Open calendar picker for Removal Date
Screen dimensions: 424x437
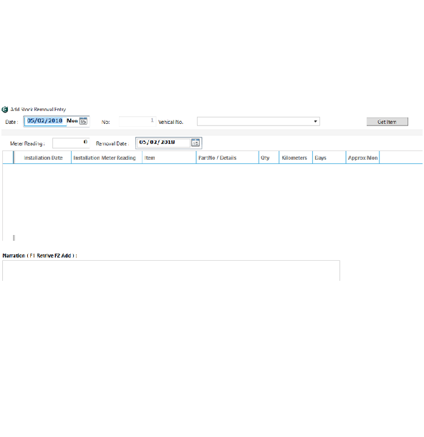click(x=196, y=143)
